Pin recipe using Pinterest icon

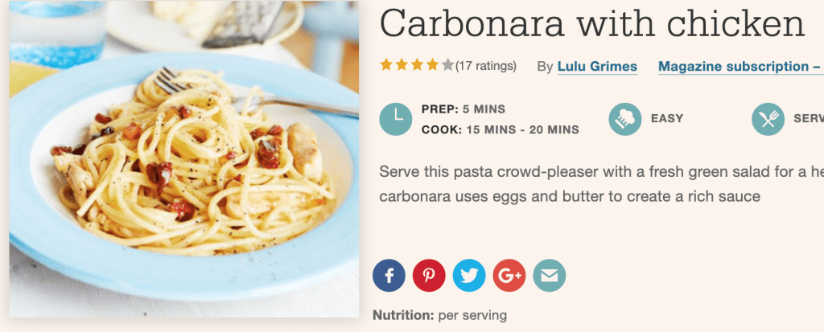[429, 277]
